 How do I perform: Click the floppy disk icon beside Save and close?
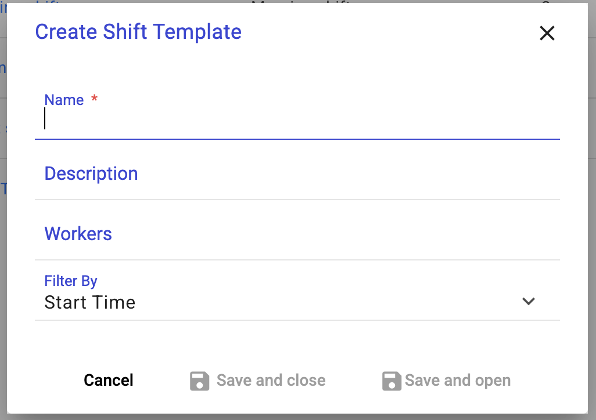pos(199,381)
